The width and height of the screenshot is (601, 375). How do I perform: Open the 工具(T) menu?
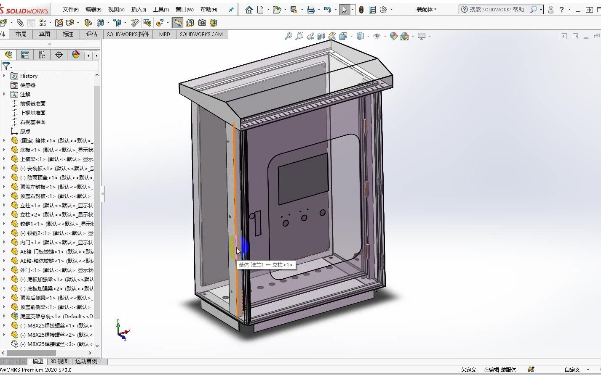pyautogui.click(x=161, y=9)
